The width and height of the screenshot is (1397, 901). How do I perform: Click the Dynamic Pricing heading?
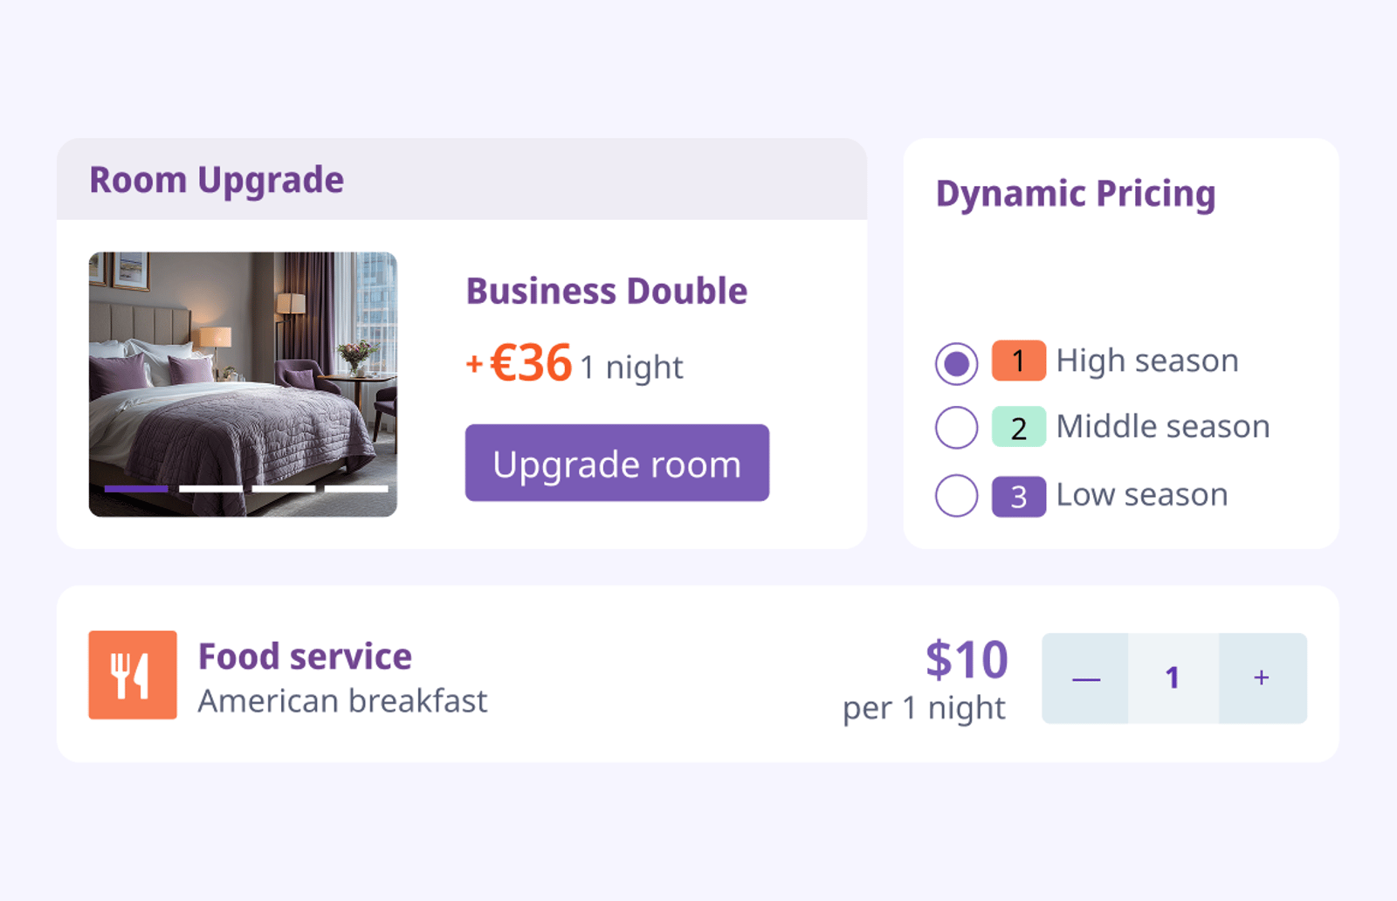[x=1076, y=194]
